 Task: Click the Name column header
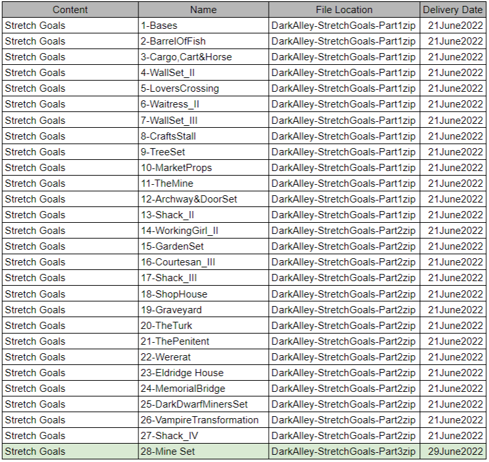pyautogui.click(x=203, y=10)
